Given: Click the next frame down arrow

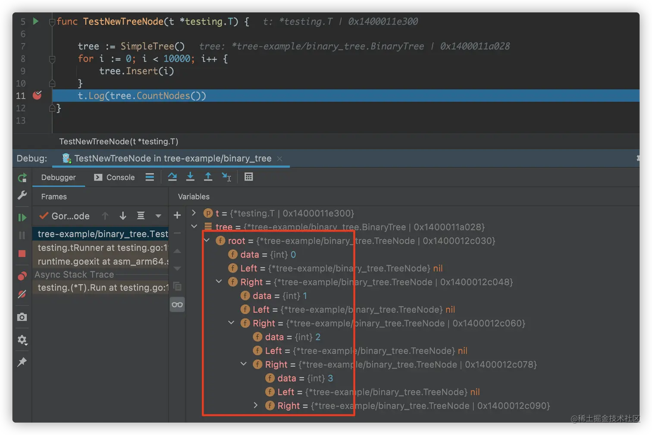Looking at the screenshot, I should point(123,216).
